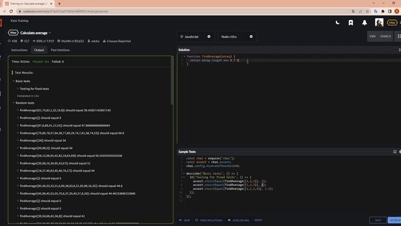Click the collections count 157 icon
Image resolution: width=401 pixels, height=226 pixels.
(25, 41)
